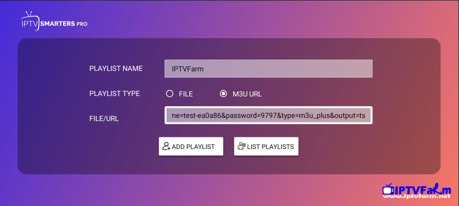Click the IPTV Smarters Pro logo
The image size is (459, 206).
point(54,21)
